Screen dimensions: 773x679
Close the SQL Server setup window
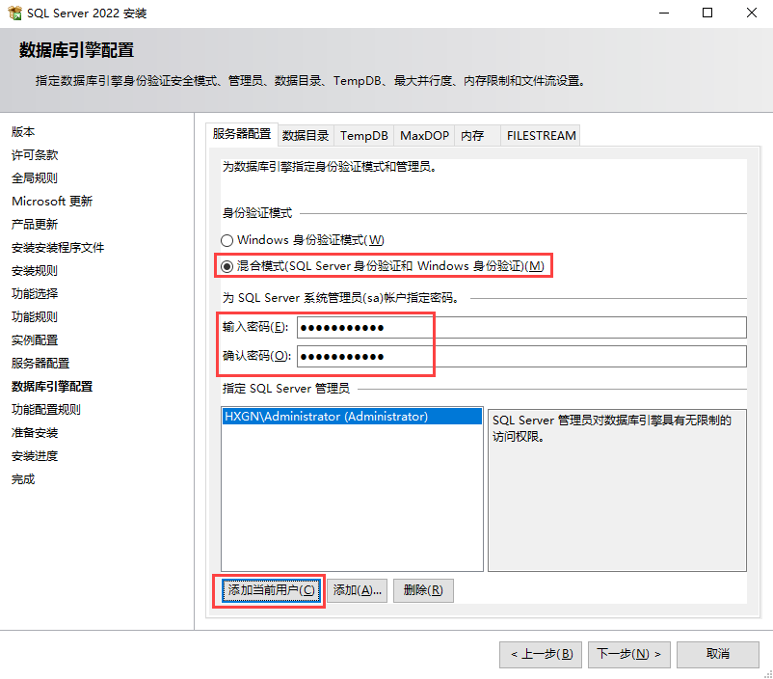pyautogui.click(x=751, y=14)
